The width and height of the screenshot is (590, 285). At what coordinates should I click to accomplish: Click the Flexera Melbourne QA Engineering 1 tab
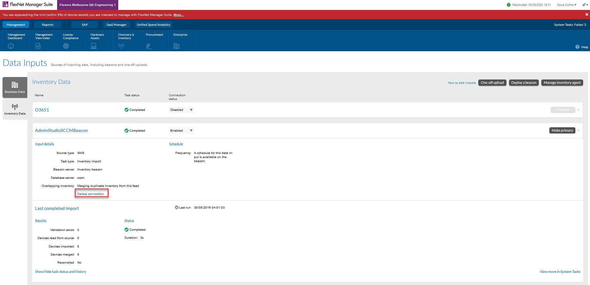pos(88,5)
